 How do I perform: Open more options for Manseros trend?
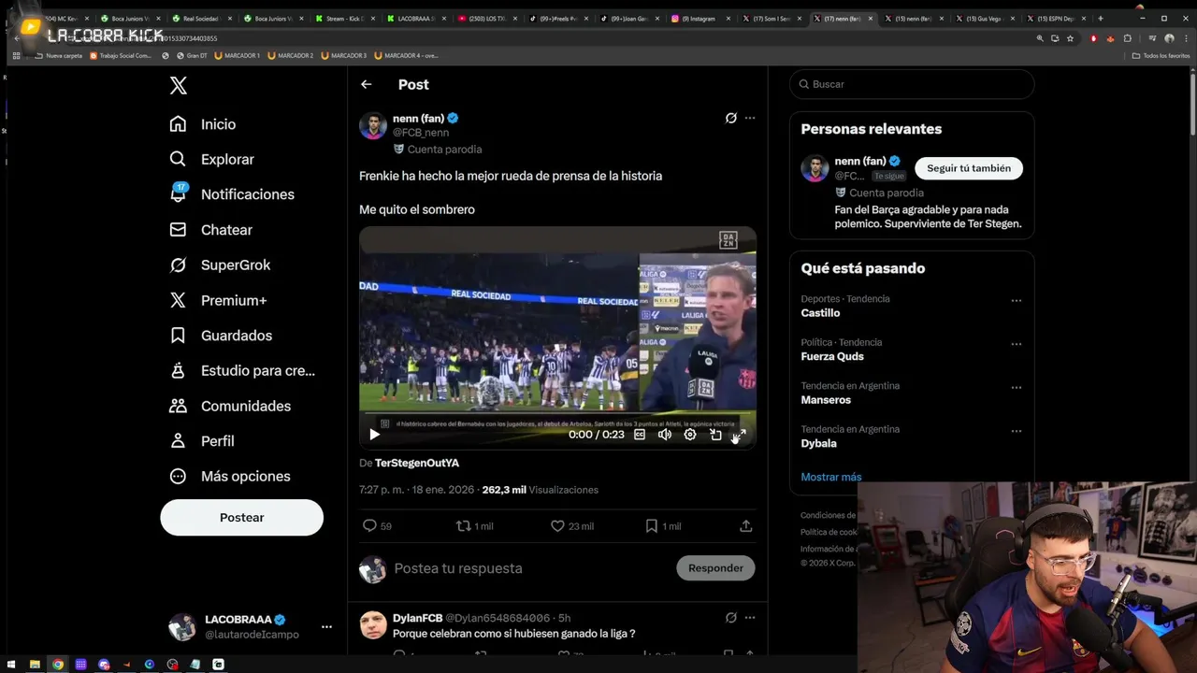[x=1017, y=388]
